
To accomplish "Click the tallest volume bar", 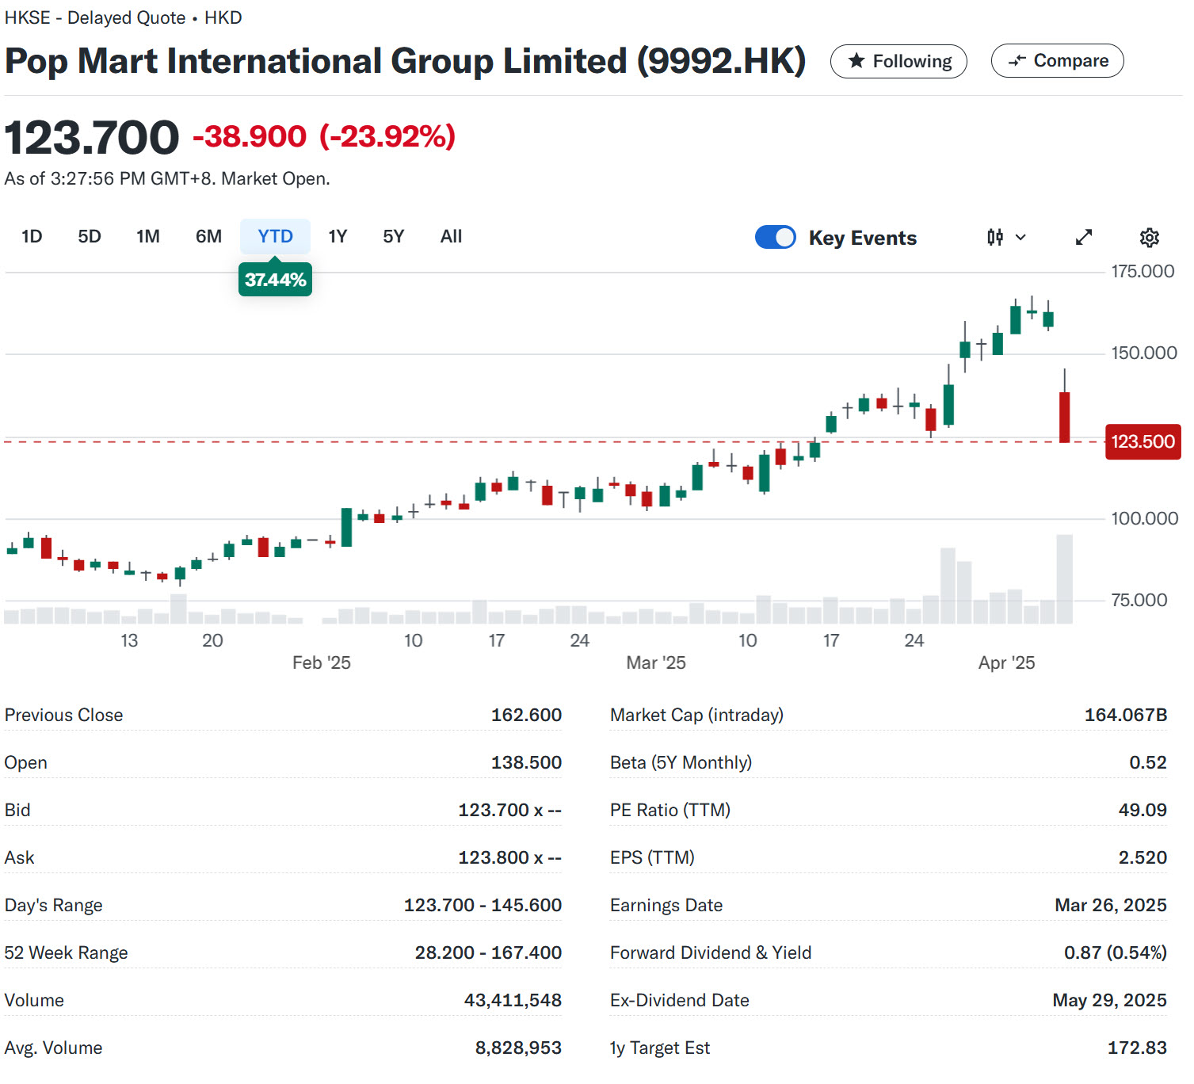I will [x=1065, y=579].
